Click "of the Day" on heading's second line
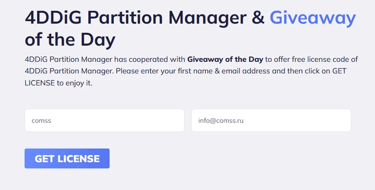This screenshot has width=375, height=190. 70,40
